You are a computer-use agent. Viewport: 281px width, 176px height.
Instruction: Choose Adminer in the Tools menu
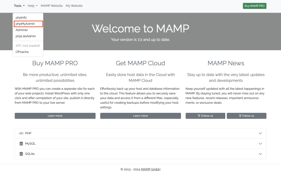[x=22, y=30]
